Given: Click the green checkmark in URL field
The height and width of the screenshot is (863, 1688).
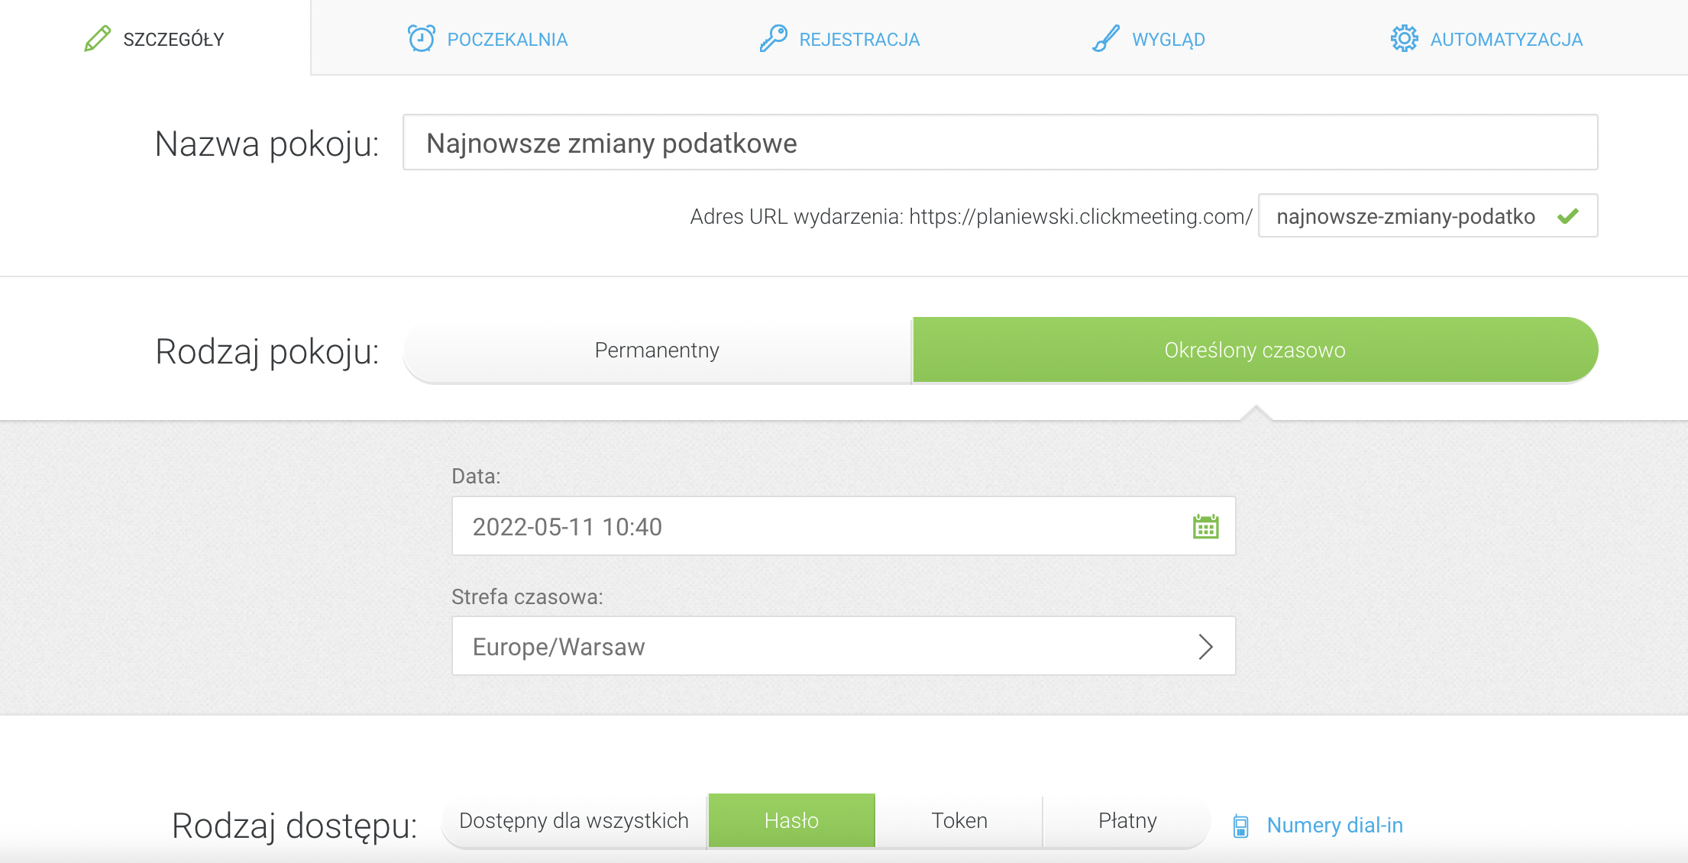Looking at the screenshot, I should coord(1567,217).
